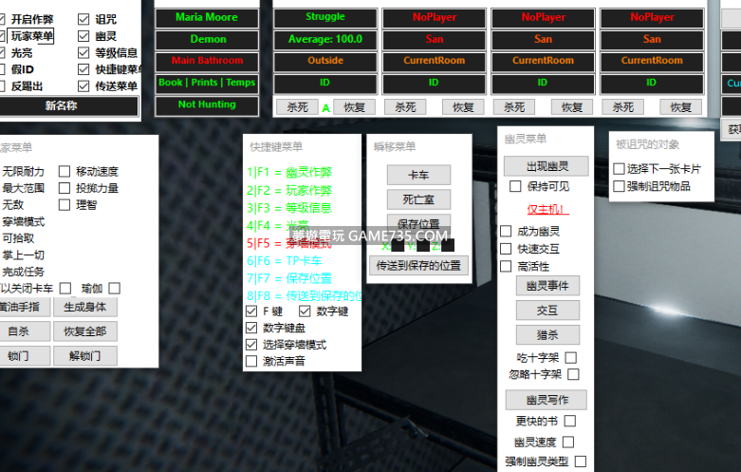Toggle the 玩家菜单 checkbox
The image size is (741, 472).
click(1, 36)
